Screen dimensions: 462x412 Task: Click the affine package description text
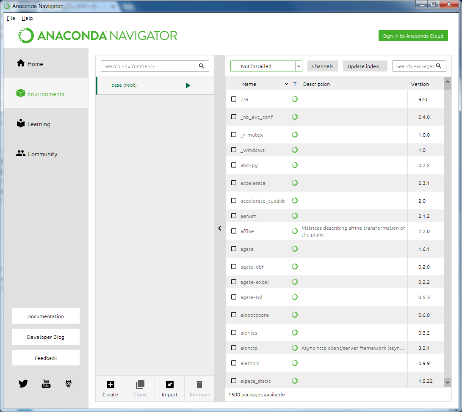353,231
